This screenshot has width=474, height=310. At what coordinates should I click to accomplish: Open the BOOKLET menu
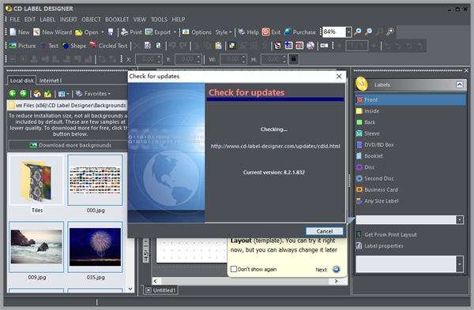pyautogui.click(x=117, y=20)
